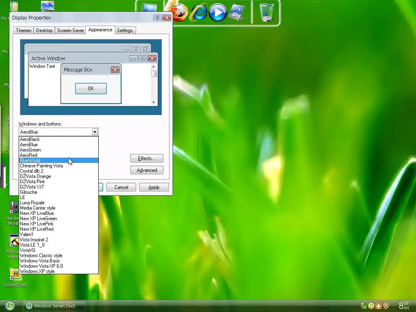Choose AeroBlue from the style list

(58, 145)
